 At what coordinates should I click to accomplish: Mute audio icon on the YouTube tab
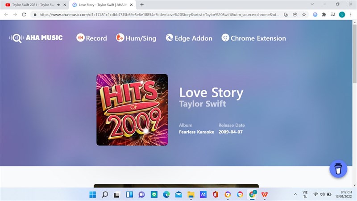(x=59, y=5)
